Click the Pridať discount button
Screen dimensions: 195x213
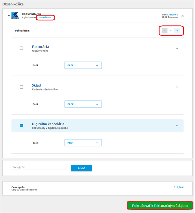point(81,168)
